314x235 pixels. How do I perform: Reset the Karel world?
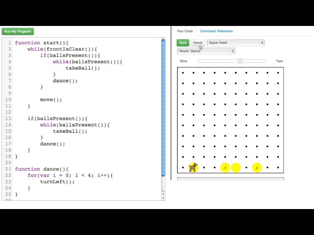tap(197, 43)
